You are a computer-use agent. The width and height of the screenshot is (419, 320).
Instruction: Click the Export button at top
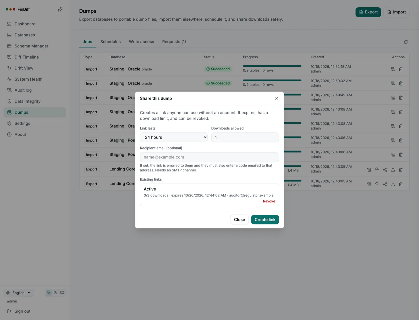tap(368, 12)
